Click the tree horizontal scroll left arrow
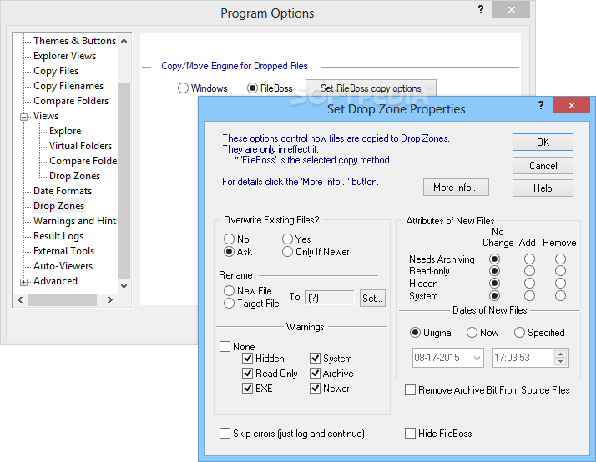This screenshot has height=462, width=596. click(21, 300)
